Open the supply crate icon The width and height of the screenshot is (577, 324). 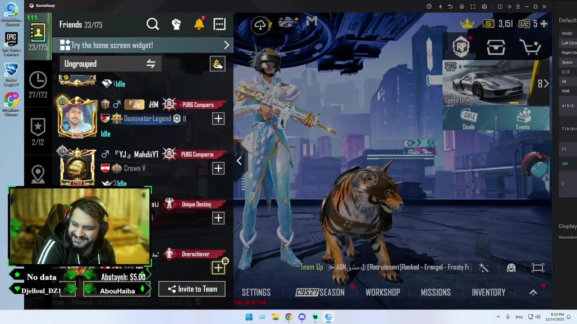(496, 47)
